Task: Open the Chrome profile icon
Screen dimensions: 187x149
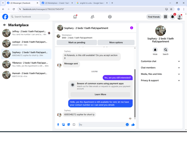Action: [x=178, y=9]
